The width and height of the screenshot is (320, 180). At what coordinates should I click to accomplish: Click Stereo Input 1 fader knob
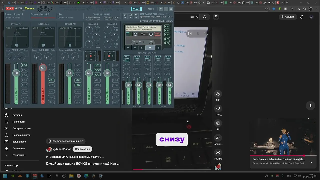16,73
